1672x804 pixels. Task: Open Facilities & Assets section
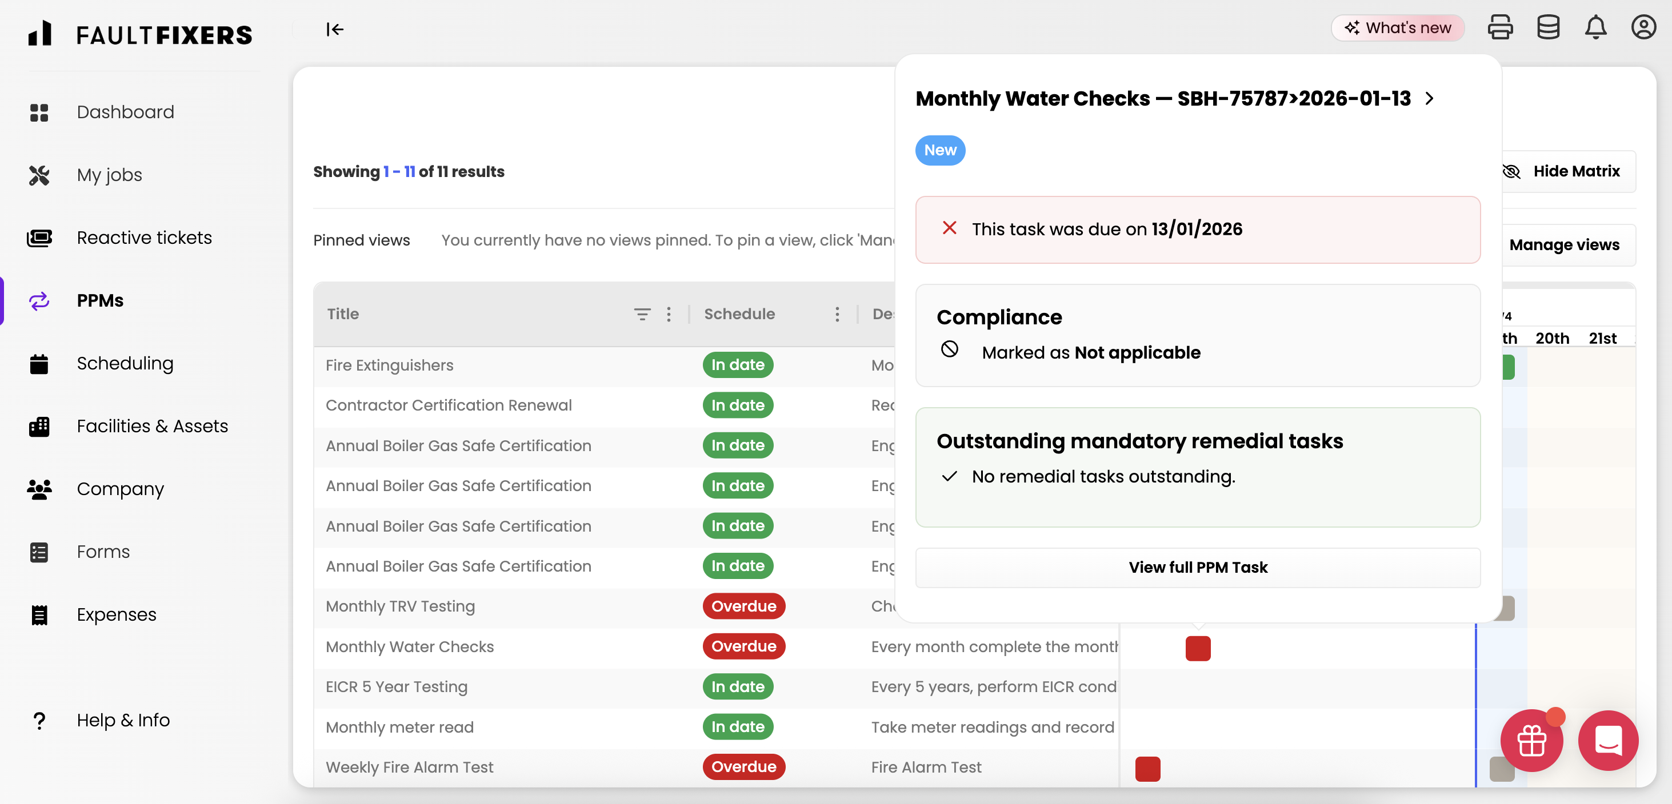[x=152, y=426]
